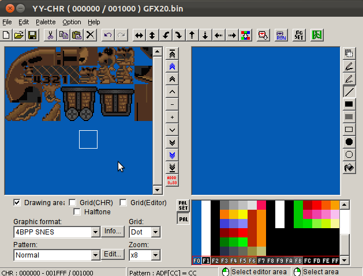The width and height of the screenshot is (363, 276).
Task: Jump to the start of file
Action: tap(172, 54)
